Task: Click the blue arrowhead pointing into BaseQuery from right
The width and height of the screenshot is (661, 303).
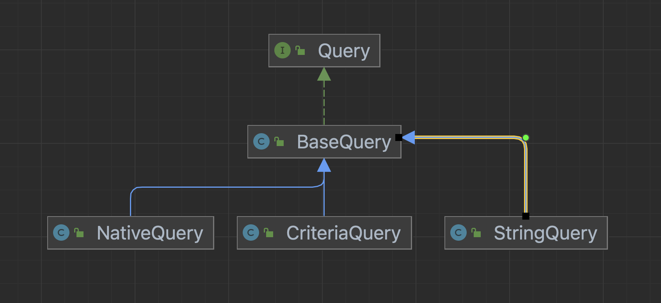Action: coord(408,137)
